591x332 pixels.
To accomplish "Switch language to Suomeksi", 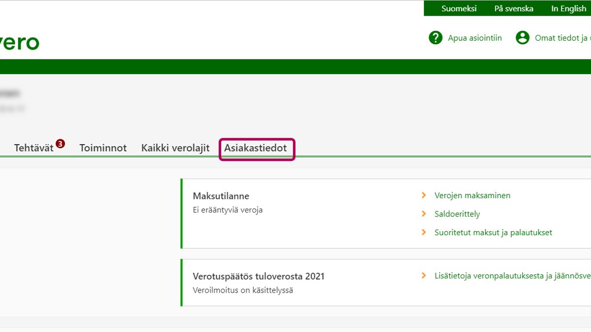I will (x=459, y=9).
